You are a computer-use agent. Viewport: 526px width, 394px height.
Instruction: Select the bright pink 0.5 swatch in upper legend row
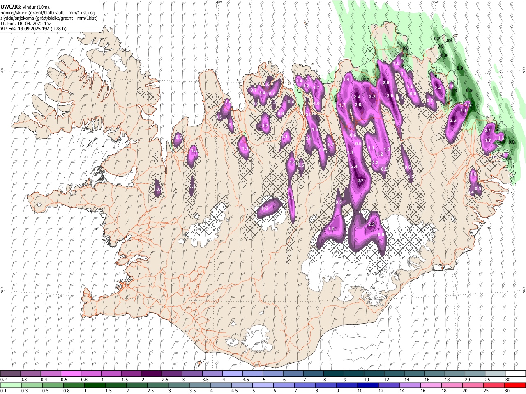pyautogui.click(x=71, y=373)
